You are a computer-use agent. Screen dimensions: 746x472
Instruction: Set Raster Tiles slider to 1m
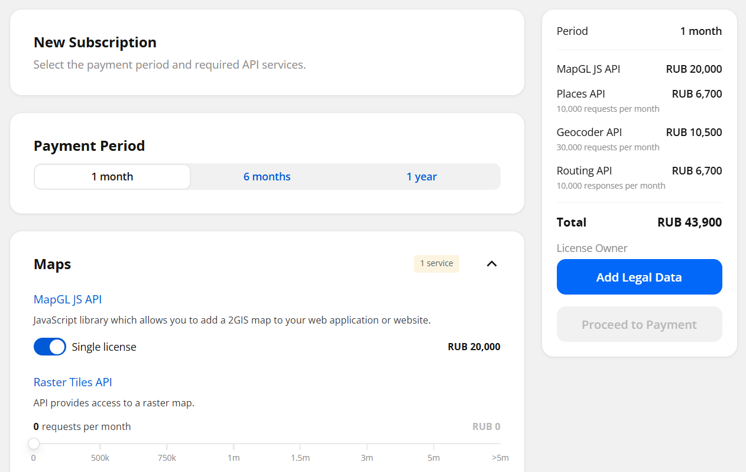point(233,444)
